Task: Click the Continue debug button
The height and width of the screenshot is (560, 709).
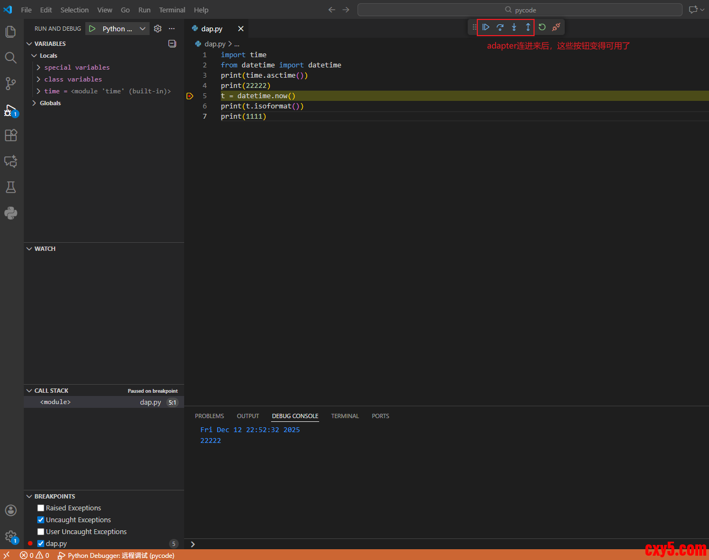Action: tap(485, 27)
